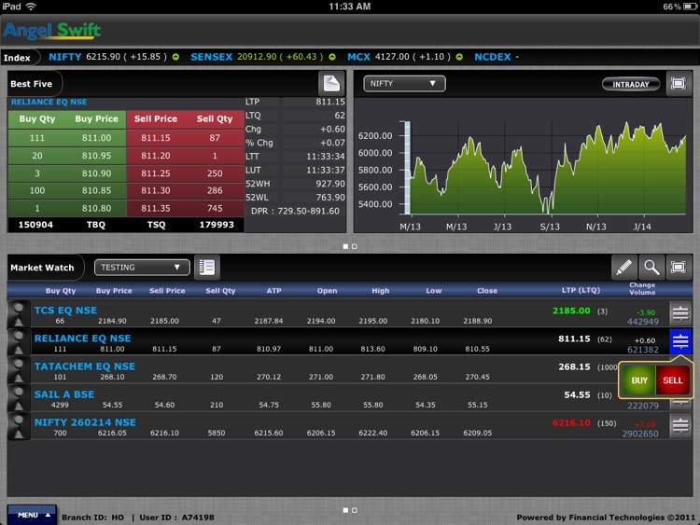This screenshot has width=700, height=525.
Task: Click the RELIANCE EQ NSE Best Five title
Action: click(x=49, y=103)
